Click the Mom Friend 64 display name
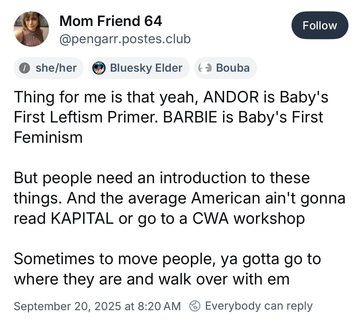The width and height of the screenshot is (362, 322). pyautogui.click(x=111, y=21)
